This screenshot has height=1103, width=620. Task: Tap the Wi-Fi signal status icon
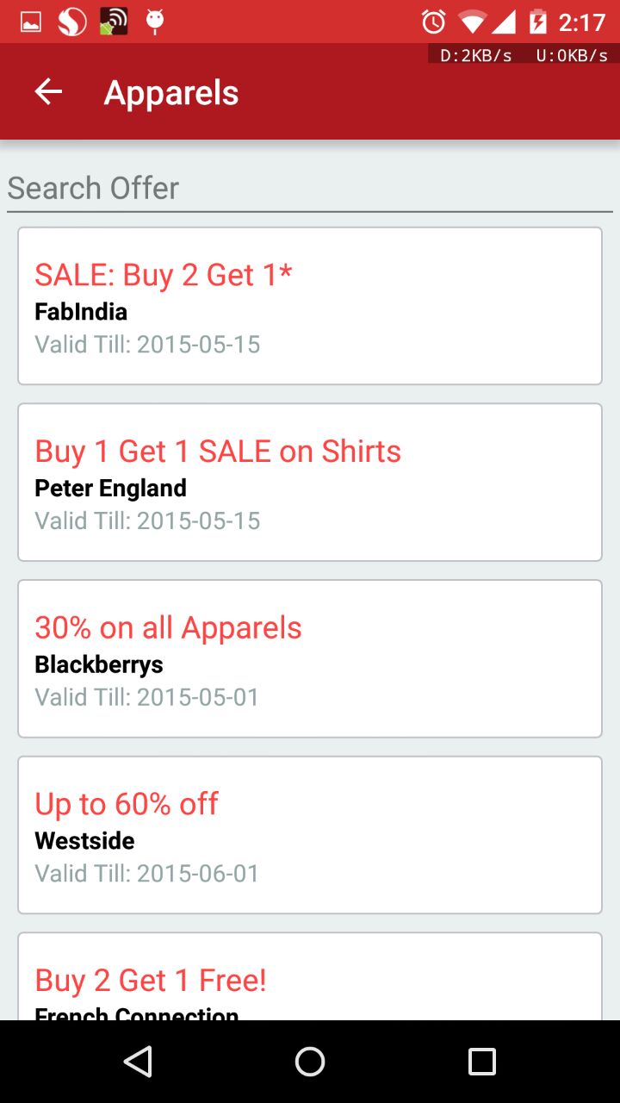pyautogui.click(x=473, y=22)
